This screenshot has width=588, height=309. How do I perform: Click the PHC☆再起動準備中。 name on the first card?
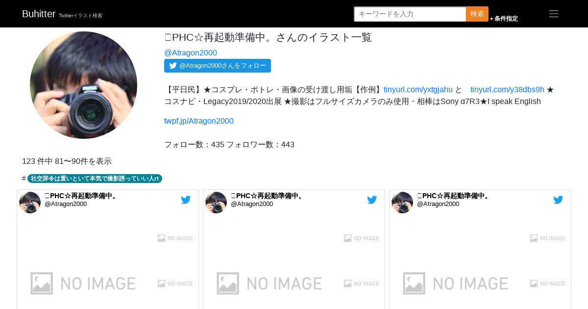[81, 196]
